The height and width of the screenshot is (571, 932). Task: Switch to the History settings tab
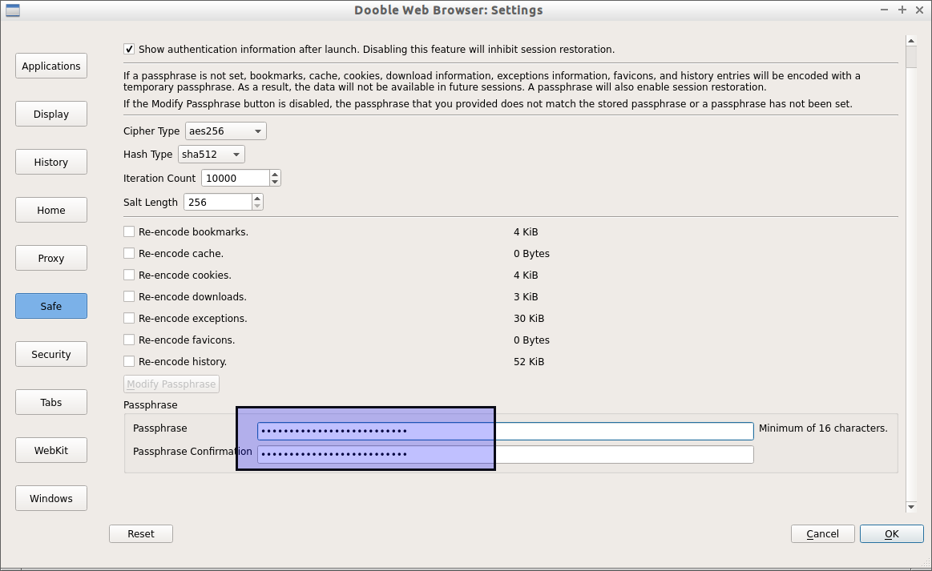pyautogui.click(x=51, y=163)
